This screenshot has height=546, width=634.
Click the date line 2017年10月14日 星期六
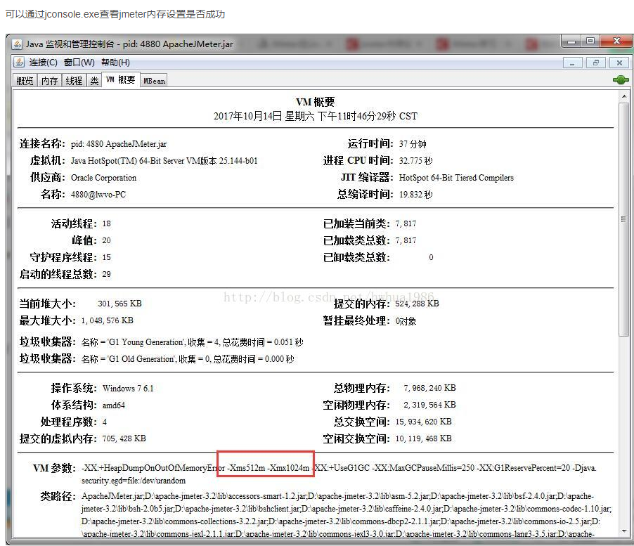(x=264, y=117)
